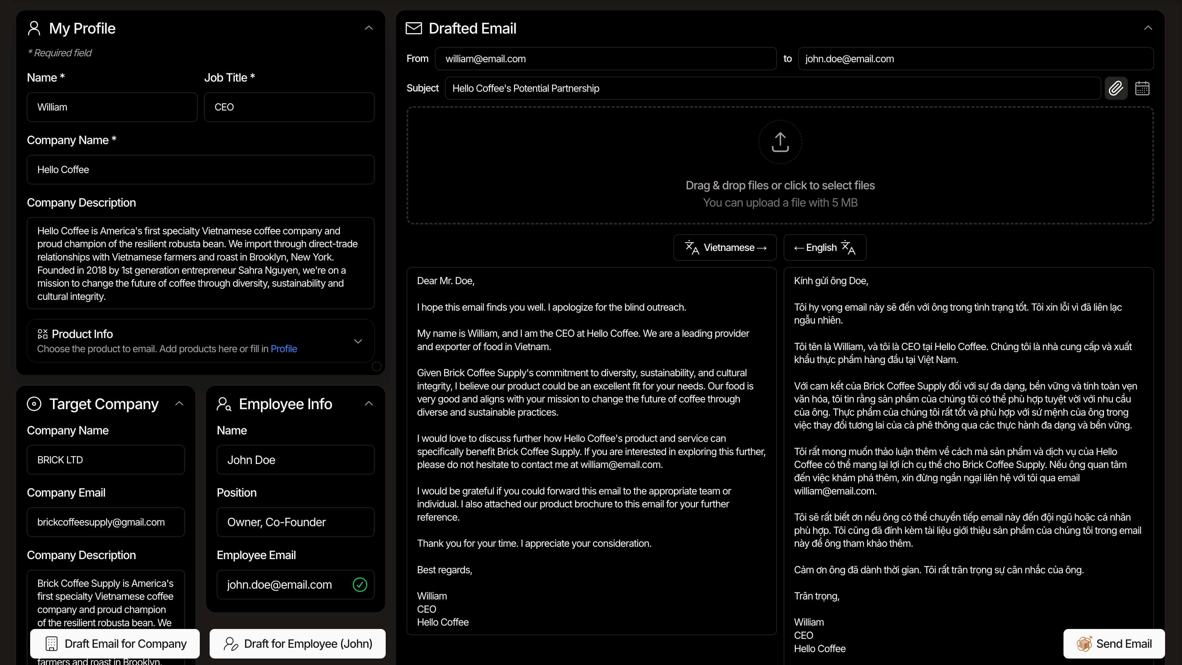Click Draft for Employee (John) button
The height and width of the screenshot is (665, 1182).
(x=297, y=643)
